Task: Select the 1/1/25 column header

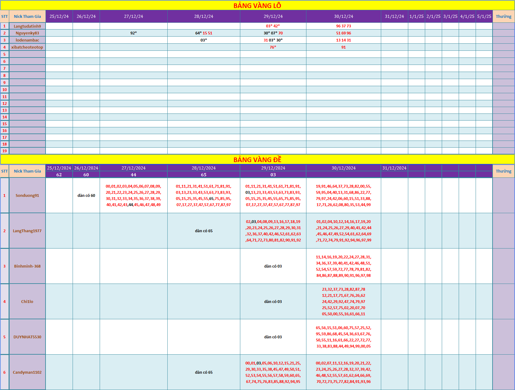Action: coord(417,16)
